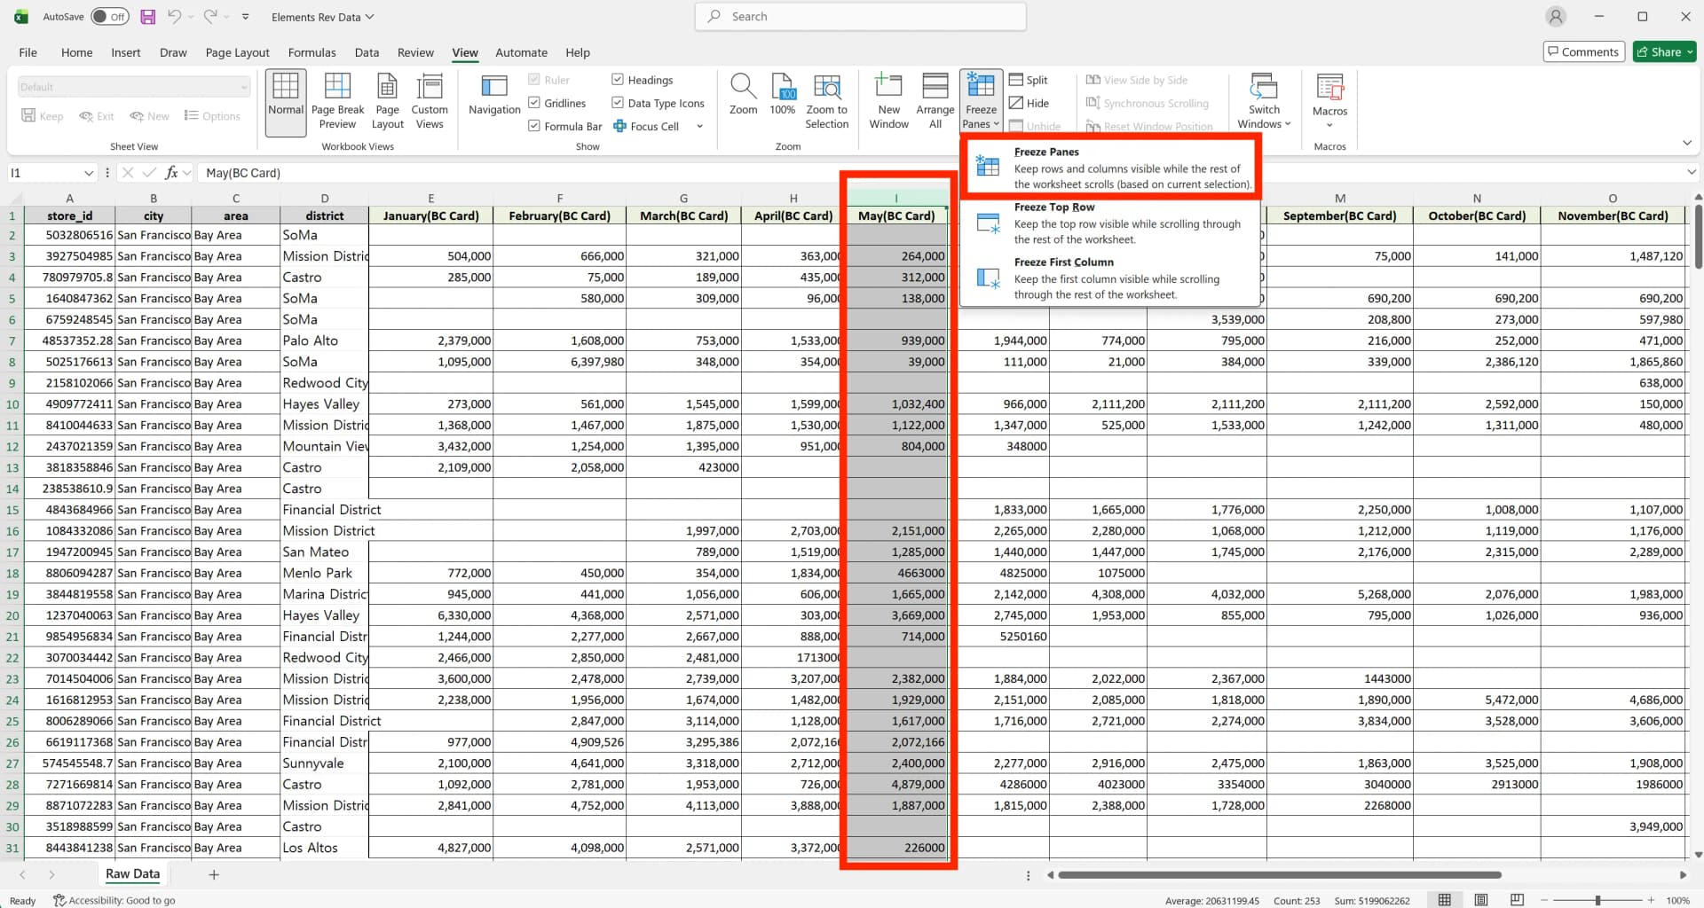Open the Focus Cell dropdown arrow
This screenshot has height=908, width=1704.
click(700, 126)
